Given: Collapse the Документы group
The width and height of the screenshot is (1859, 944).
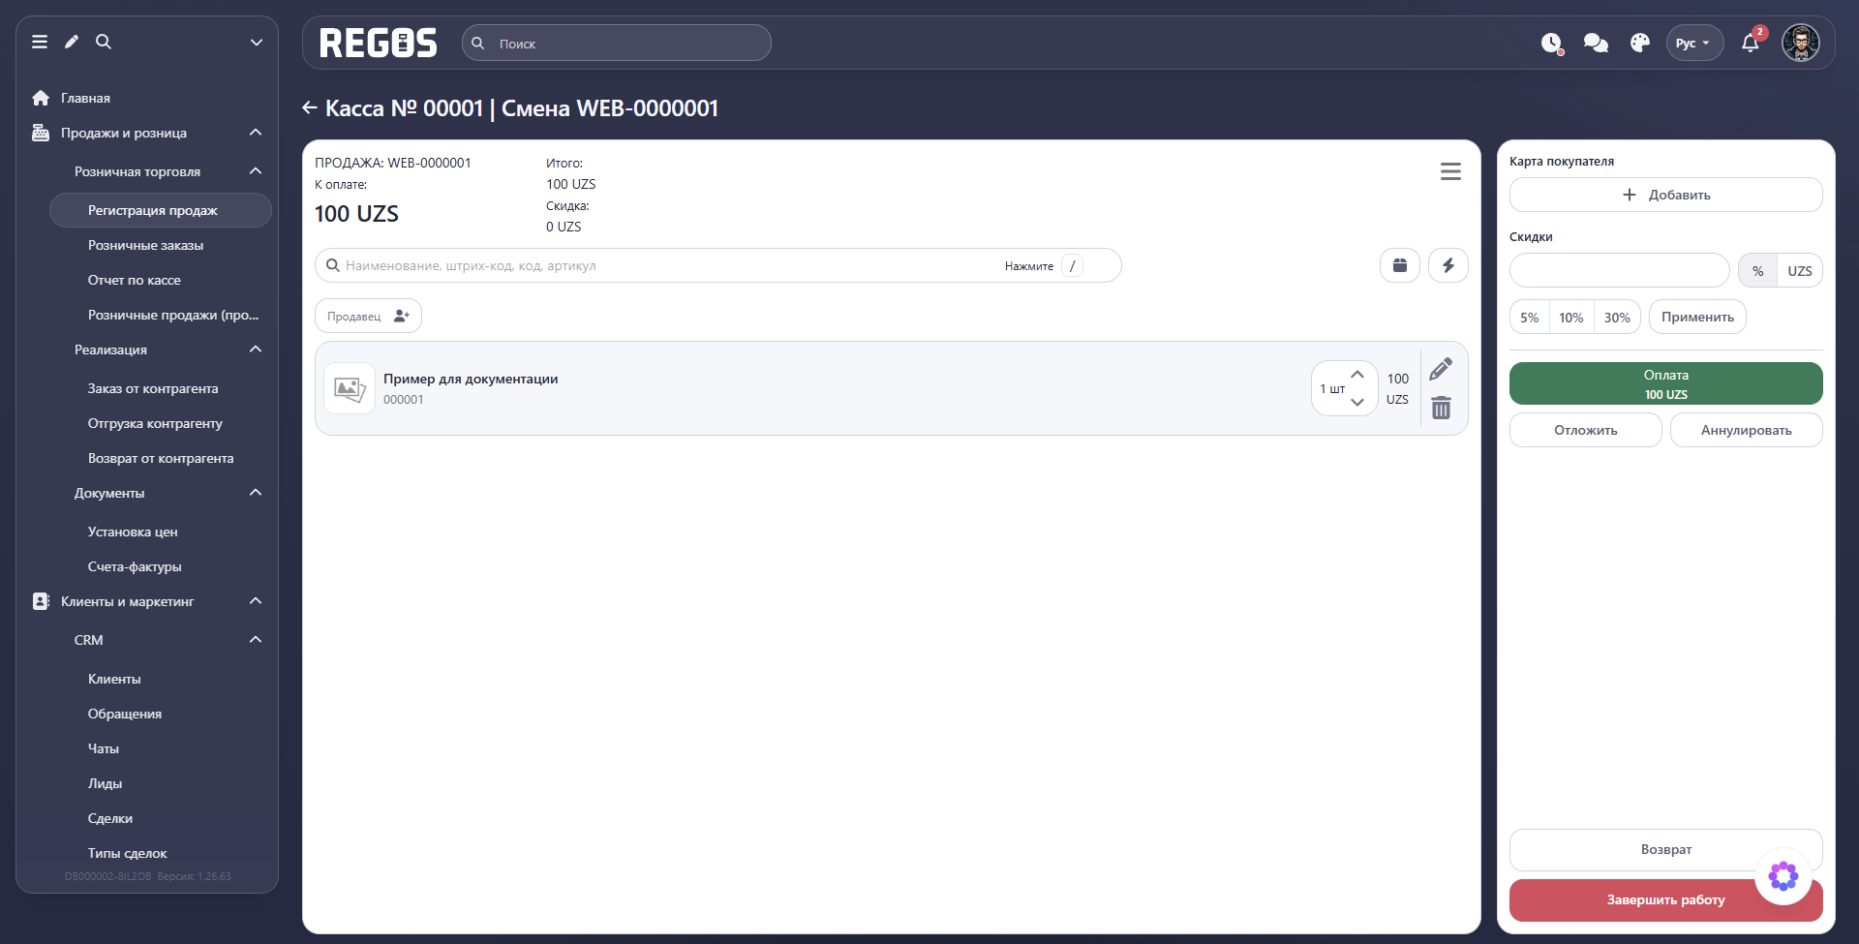Looking at the screenshot, I should tap(256, 493).
